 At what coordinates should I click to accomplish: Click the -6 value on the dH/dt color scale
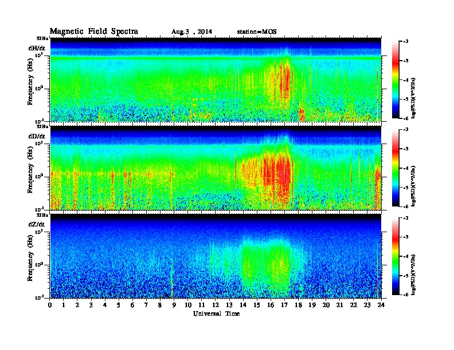pyautogui.click(x=406, y=118)
